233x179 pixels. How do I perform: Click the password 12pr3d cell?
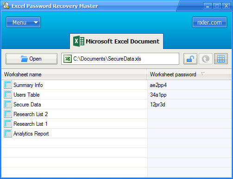point(189,105)
